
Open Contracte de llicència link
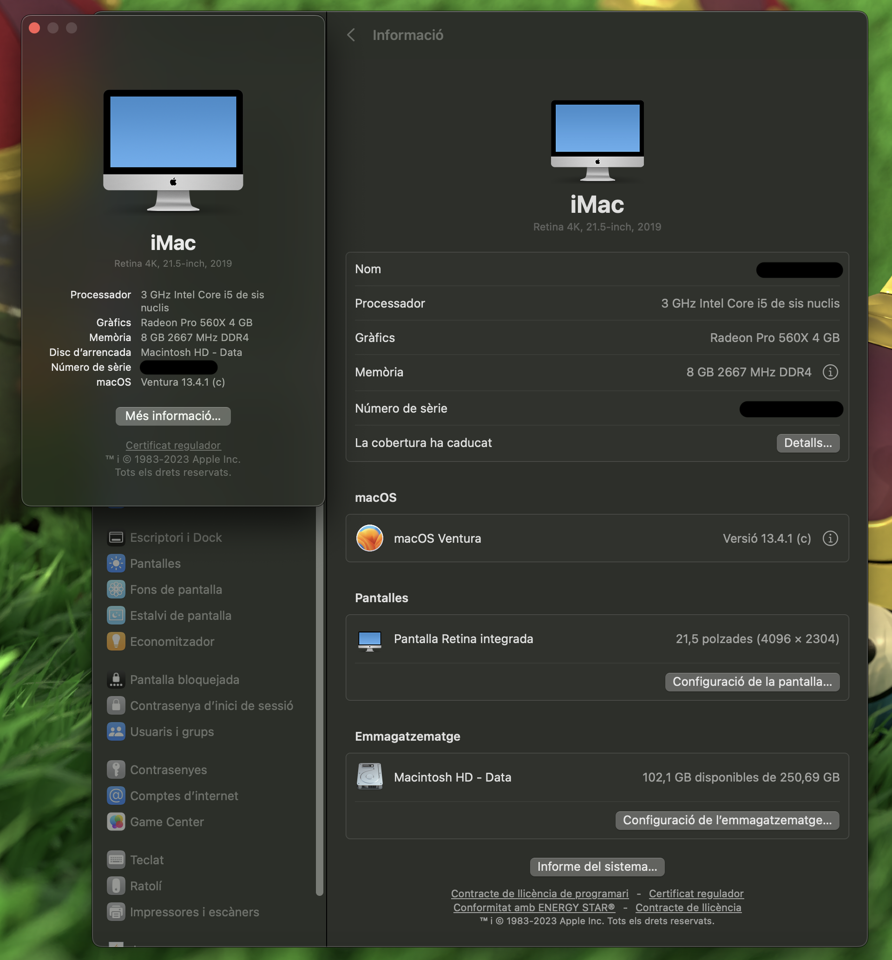point(689,907)
